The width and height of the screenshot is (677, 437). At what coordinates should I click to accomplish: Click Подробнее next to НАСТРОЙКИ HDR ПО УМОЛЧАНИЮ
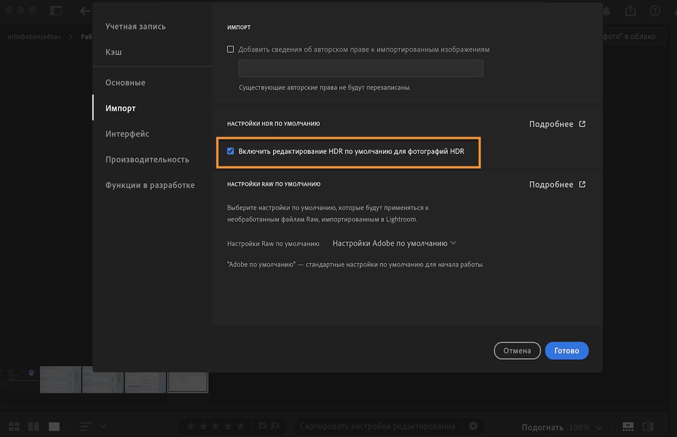557,123
